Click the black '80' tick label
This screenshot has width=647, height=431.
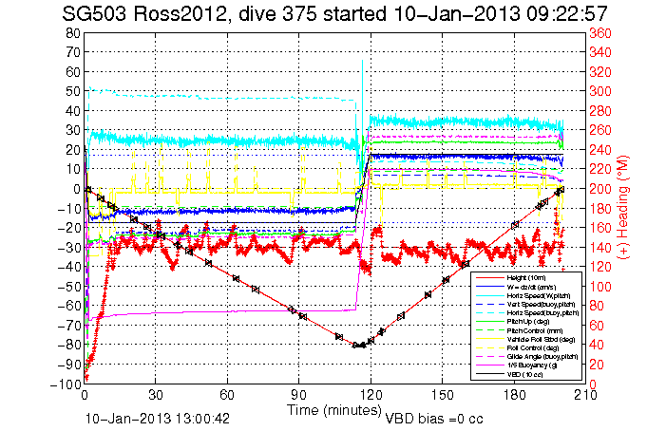click(72, 33)
